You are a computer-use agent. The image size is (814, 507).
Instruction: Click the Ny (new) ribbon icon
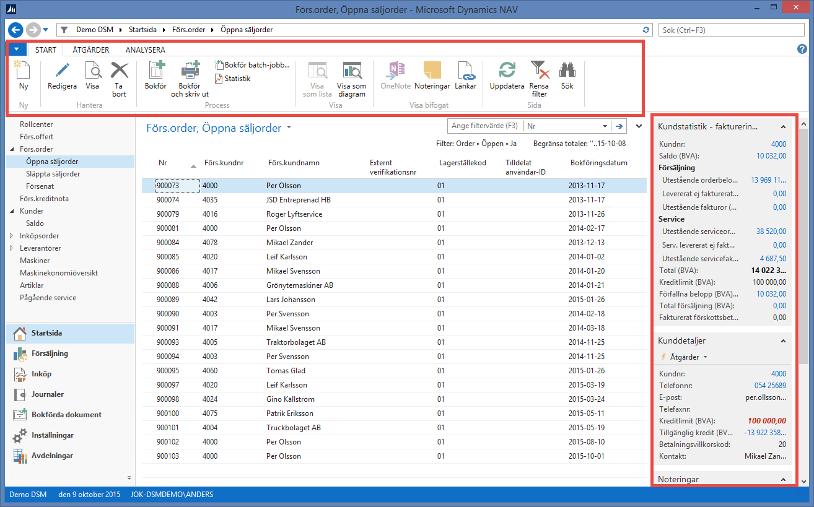(x=23, y=71)
